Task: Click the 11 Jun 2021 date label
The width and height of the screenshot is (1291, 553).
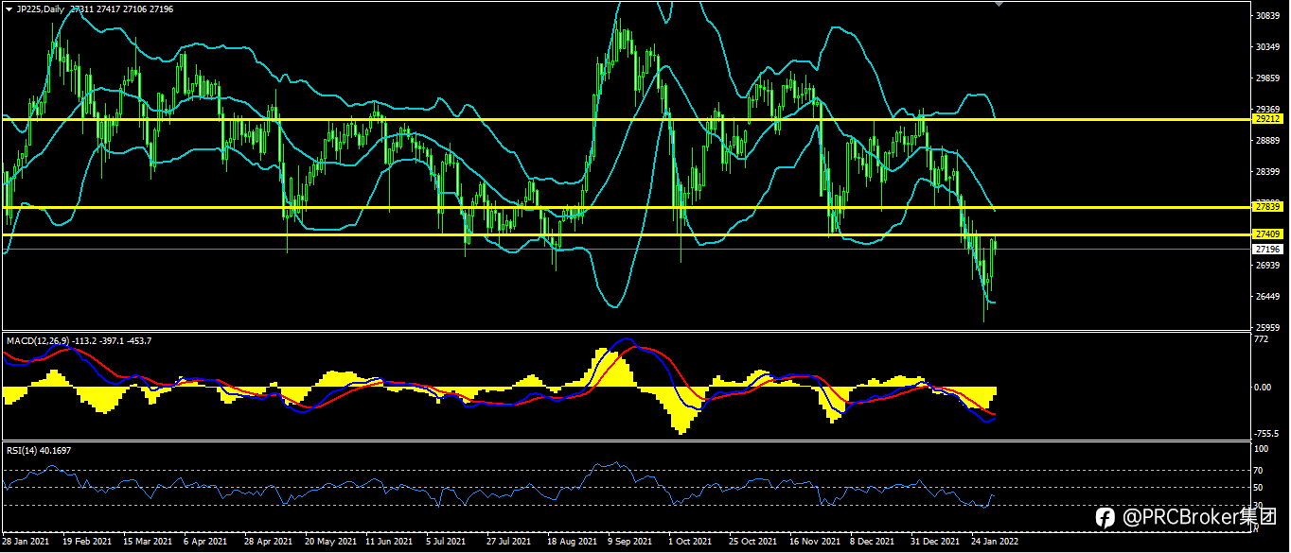Action: pyautogui.click(x=390, y=543)
